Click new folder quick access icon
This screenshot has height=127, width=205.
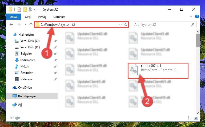click(x=25, y=10)
